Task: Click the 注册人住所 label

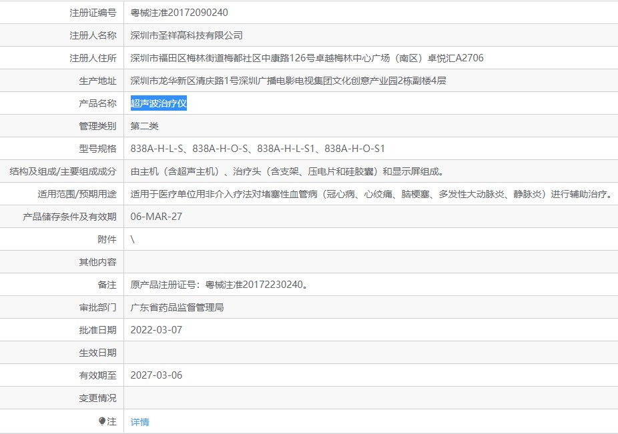Action: [x=93, y=58]
